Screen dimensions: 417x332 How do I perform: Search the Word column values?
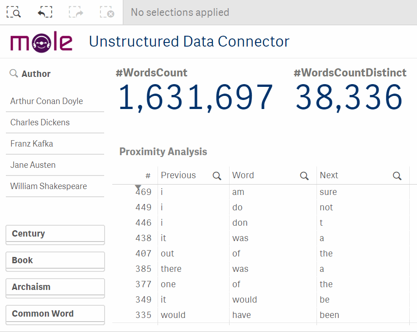pos(304,175)
